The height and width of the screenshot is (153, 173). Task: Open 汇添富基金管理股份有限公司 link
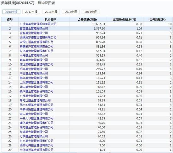[x=38, y=24]
